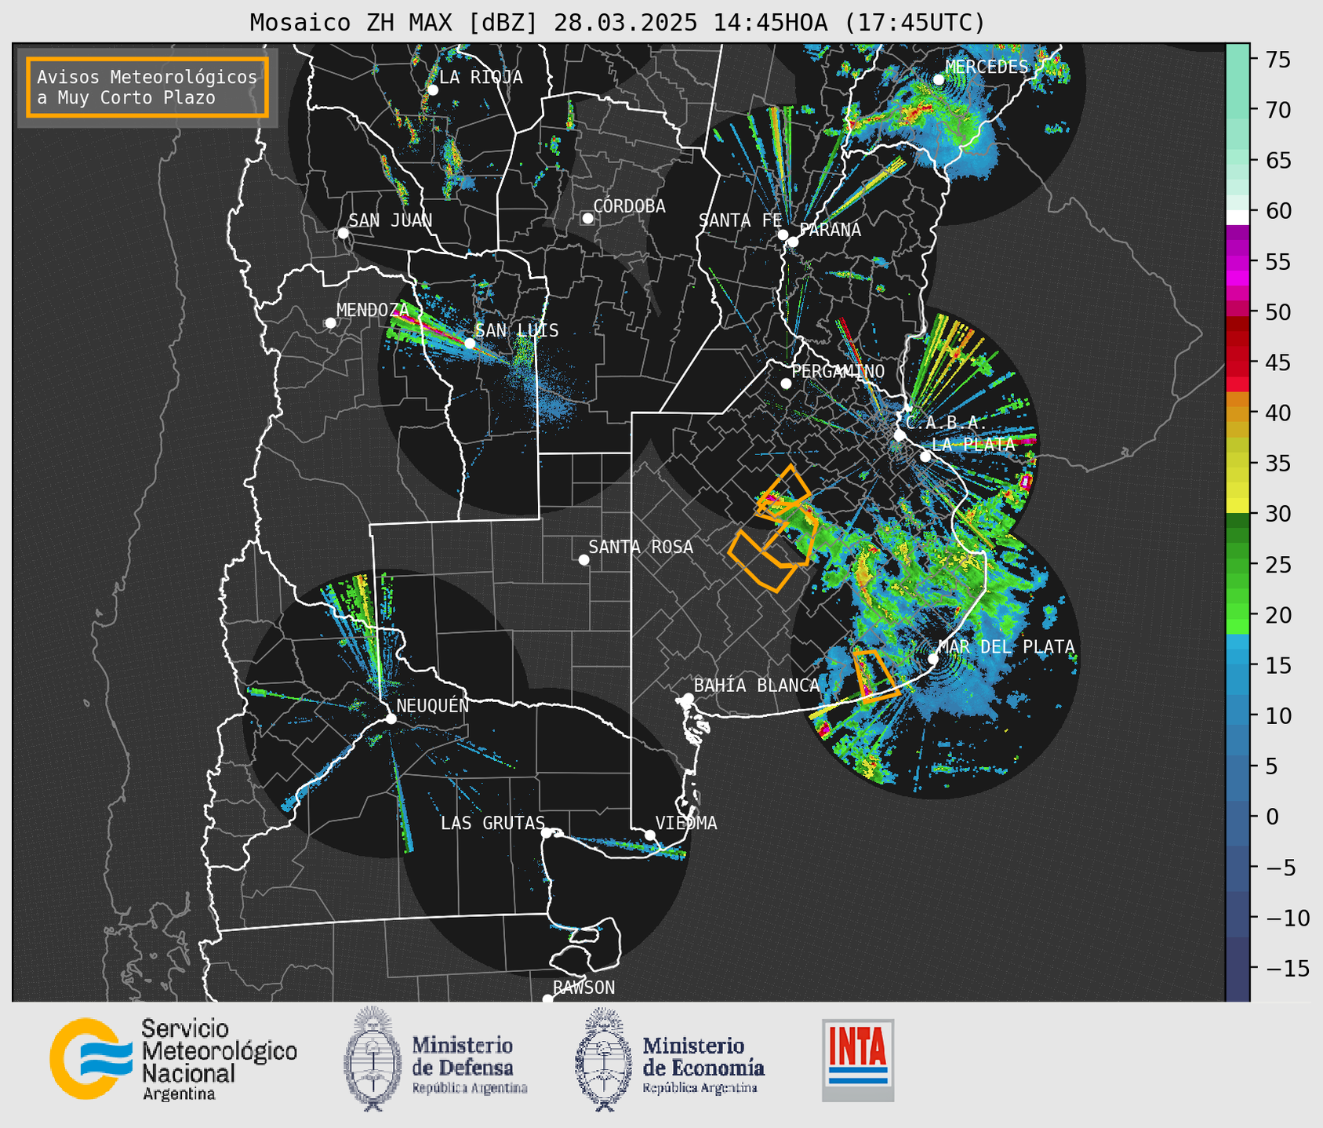Click the 70 tick label on the scale
This screenshot has width=1323, height=1128.
point(1278,110)
